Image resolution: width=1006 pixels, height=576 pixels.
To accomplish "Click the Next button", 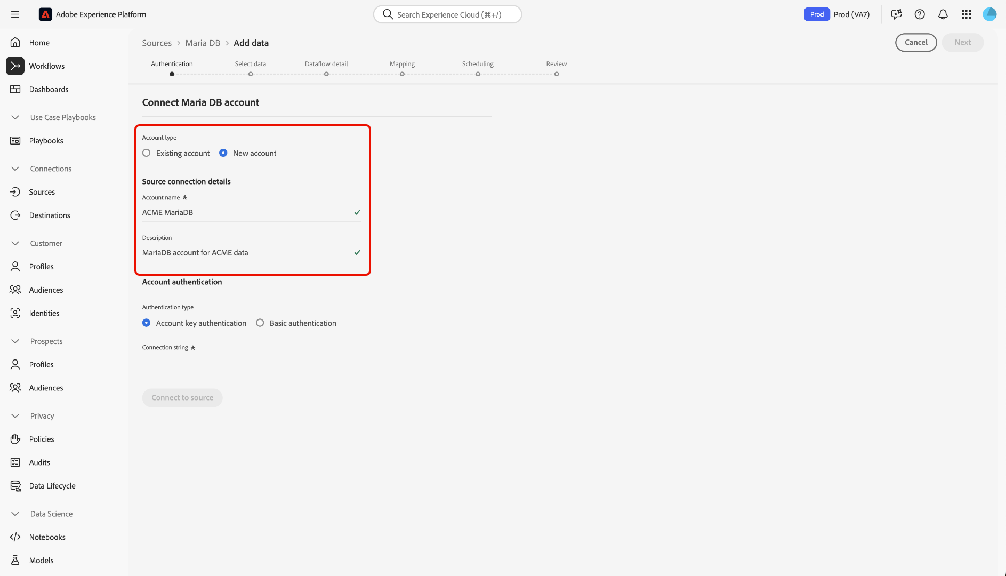I will (963, 43).
